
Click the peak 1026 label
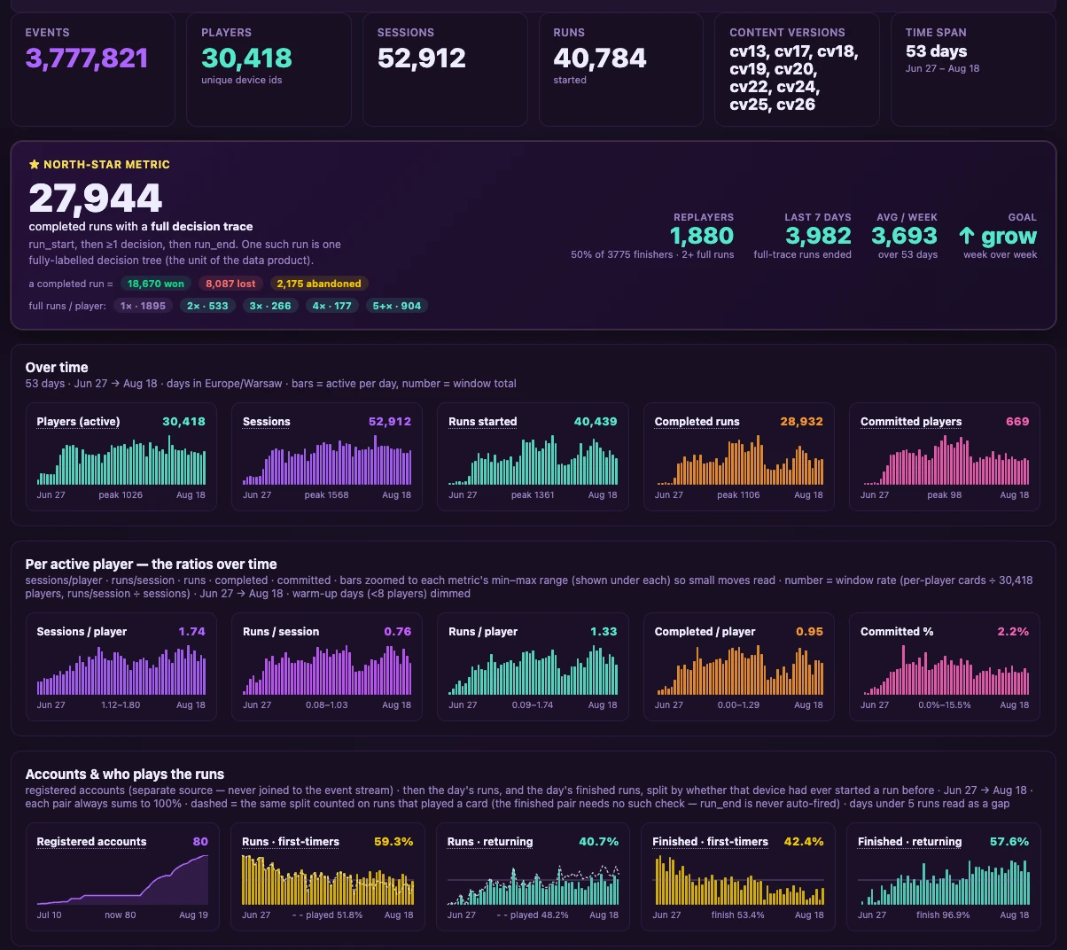121,495
